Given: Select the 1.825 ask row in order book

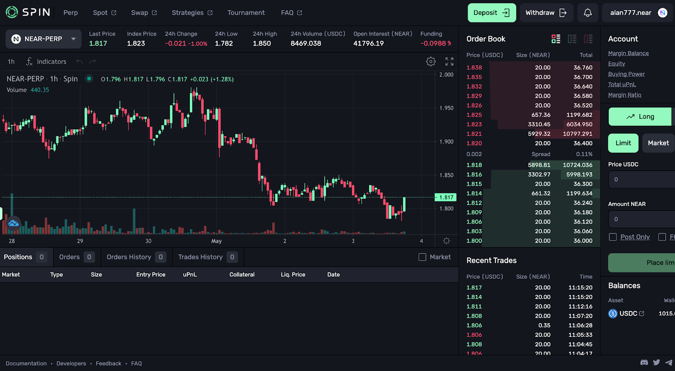Looking at the screenshot, I should (529, 115).
